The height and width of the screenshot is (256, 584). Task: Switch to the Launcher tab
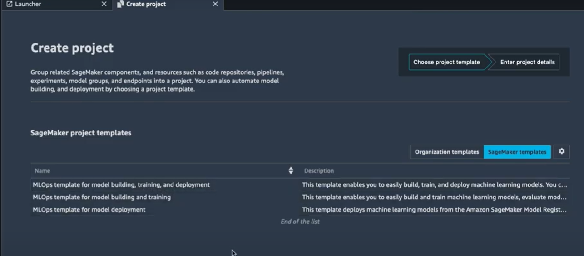(x=28, y=4)
